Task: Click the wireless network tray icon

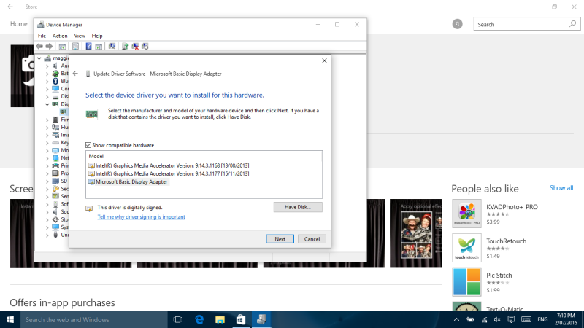Action: [x=484, y=319]
